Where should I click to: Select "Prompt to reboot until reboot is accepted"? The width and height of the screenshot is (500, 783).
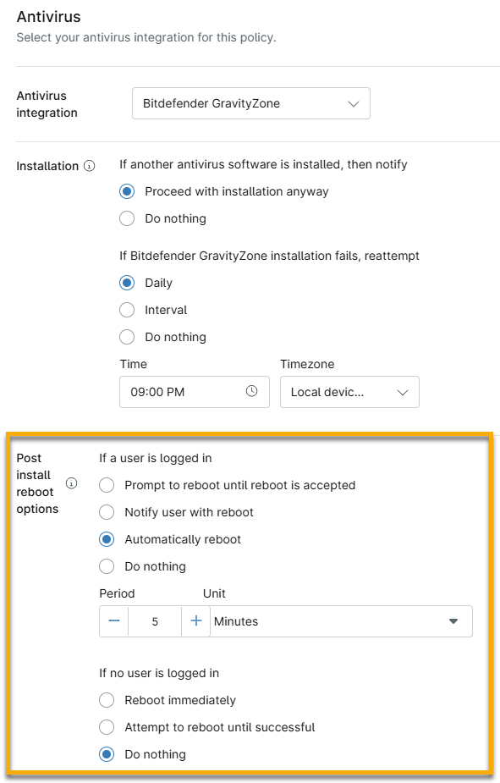coord(107,485)
